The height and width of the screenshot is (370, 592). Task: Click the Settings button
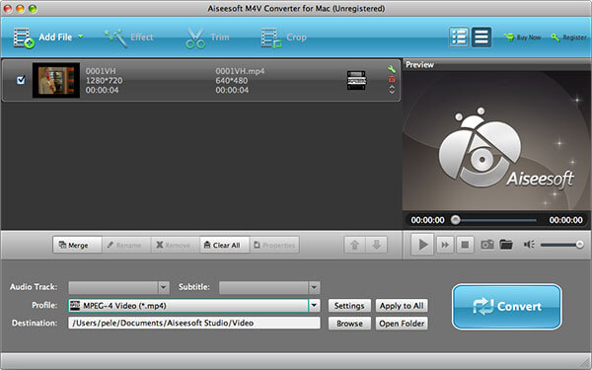point(349,306)
